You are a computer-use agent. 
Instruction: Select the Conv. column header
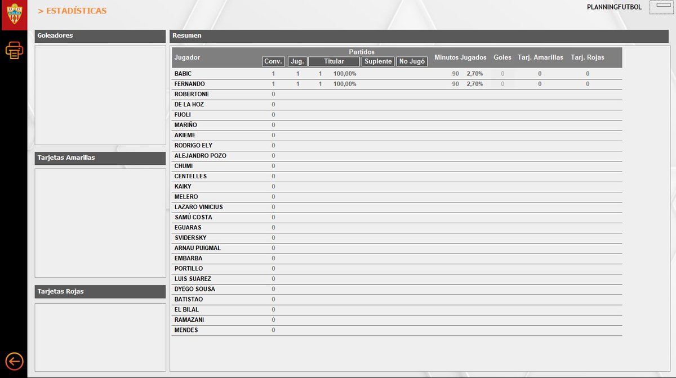[x=274, y=61]
